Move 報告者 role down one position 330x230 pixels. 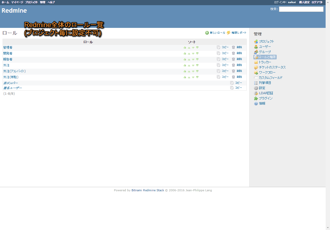coord(193,59)
